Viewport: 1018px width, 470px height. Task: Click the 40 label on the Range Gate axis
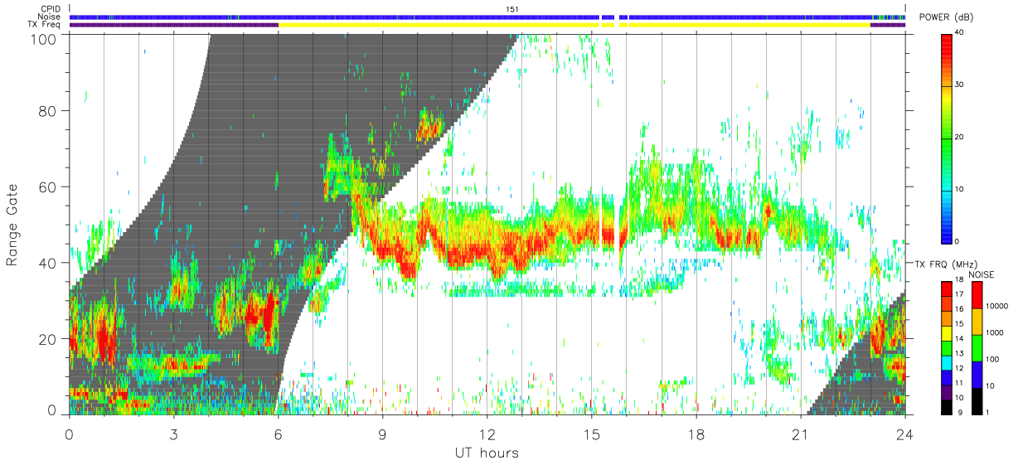[48, 263]
